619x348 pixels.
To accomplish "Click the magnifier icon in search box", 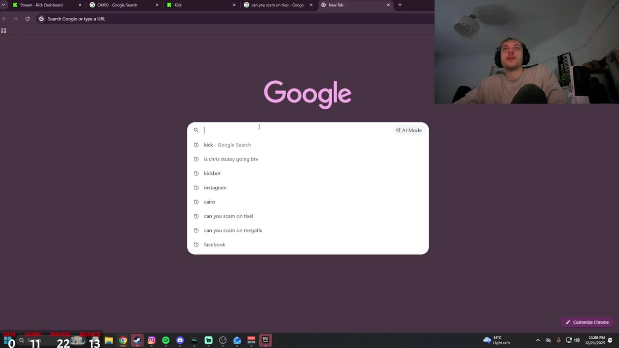I will click(196, 130).
